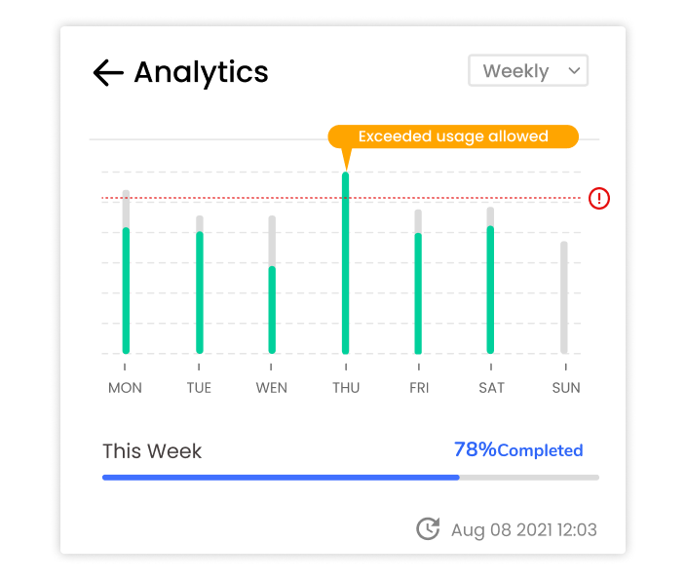Open the Weekly dropdown

pos(528,70)
